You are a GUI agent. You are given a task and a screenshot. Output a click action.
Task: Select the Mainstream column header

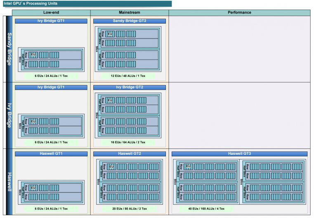[x=129, y=12]
